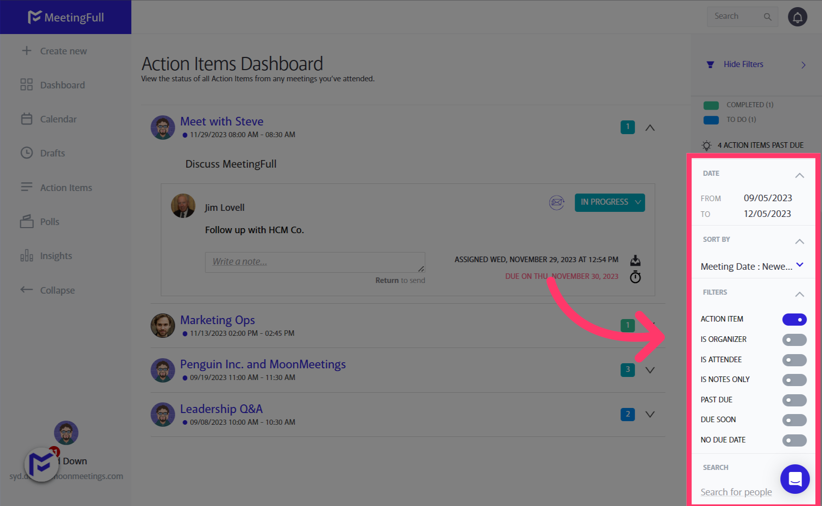Toggle the Action Item filter off
This screenshot has width=822, height=506.
[x=794, y=320]
